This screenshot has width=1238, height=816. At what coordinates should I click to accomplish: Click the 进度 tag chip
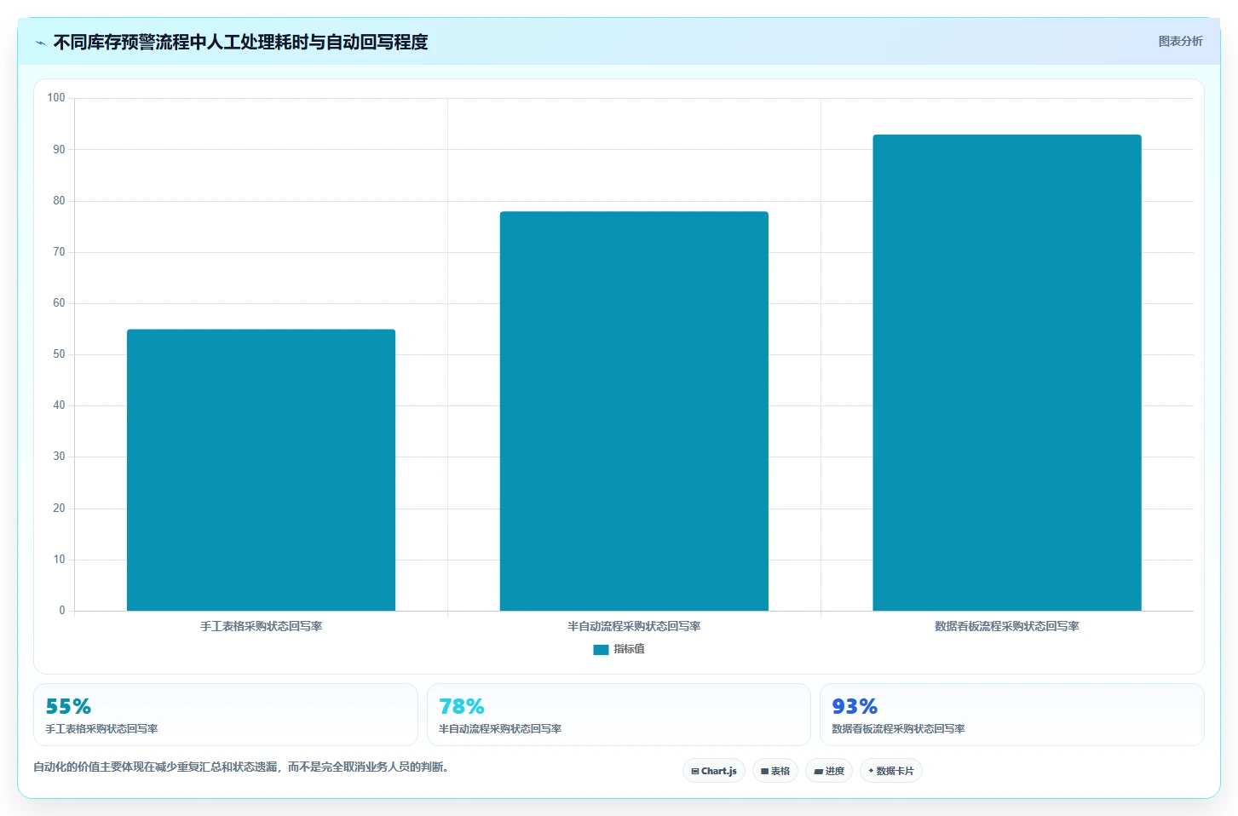(x=829, y=771)
